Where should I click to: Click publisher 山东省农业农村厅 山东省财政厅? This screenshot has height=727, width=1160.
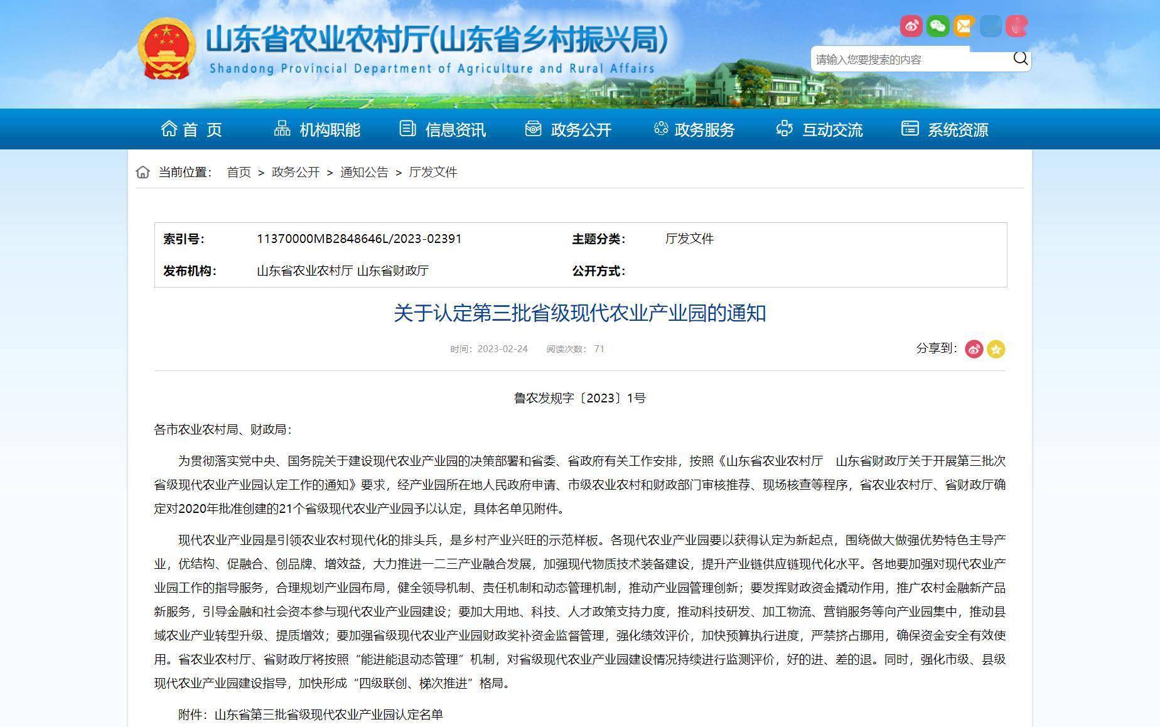343,271
